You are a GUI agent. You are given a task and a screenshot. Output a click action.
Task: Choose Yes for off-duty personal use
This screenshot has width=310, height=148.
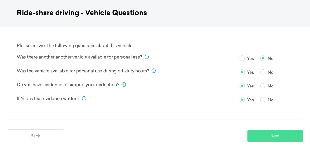242,72
